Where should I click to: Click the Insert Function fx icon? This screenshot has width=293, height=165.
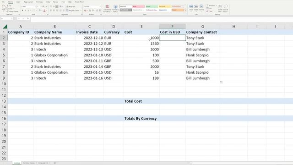click(x=27, y=18)
